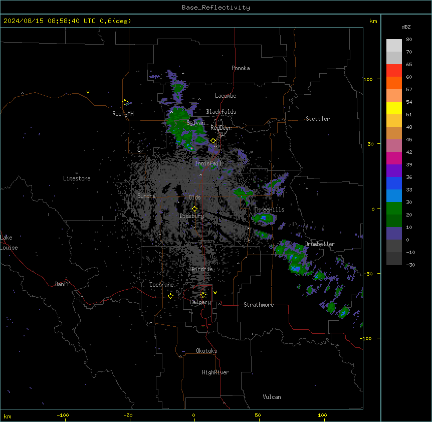Screen dimensions: 432x422
Task: Click the Ponoka town label
Action: [241, 68]
